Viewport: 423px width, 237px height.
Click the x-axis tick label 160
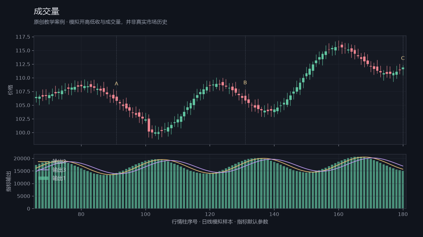[x=339, y=214]
